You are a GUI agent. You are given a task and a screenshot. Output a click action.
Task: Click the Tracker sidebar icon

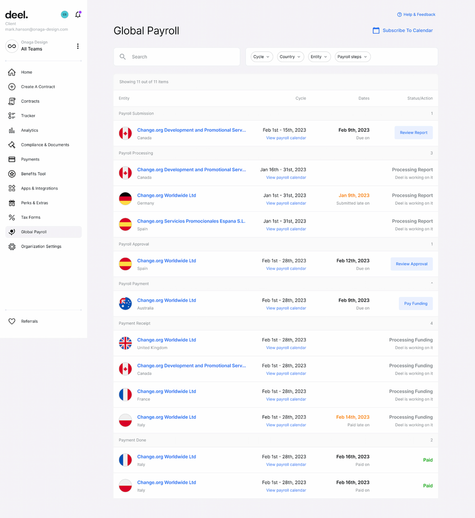[x=12, y=116]
